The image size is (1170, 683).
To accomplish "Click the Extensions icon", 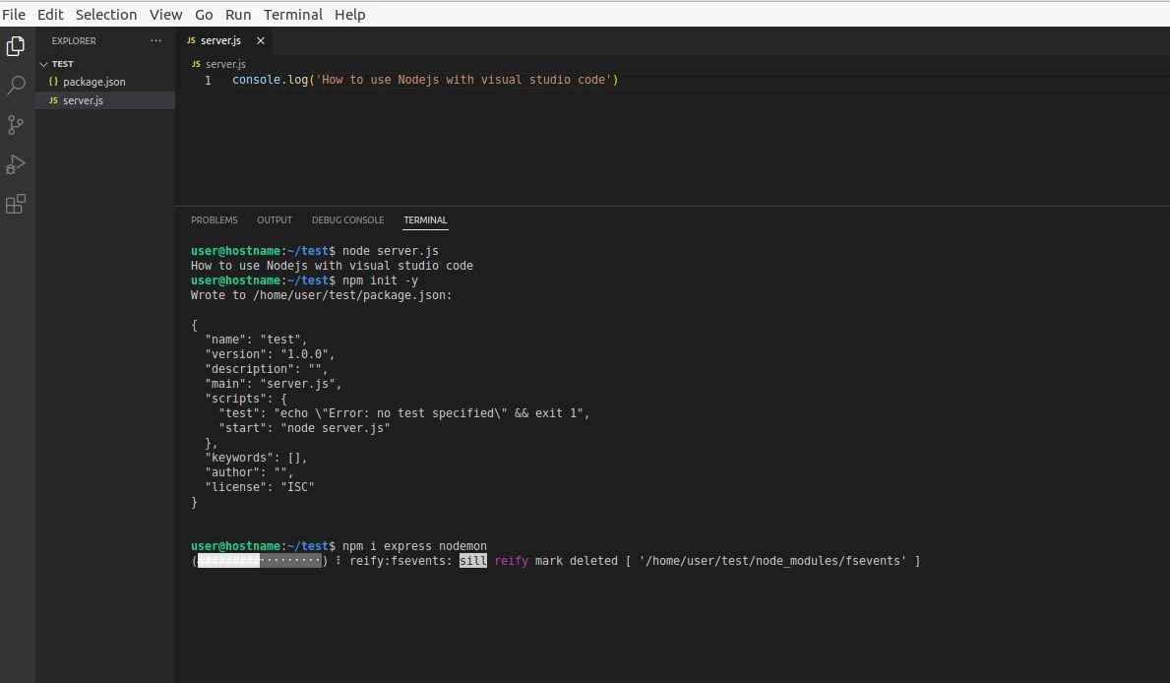I will click(15, 203).
